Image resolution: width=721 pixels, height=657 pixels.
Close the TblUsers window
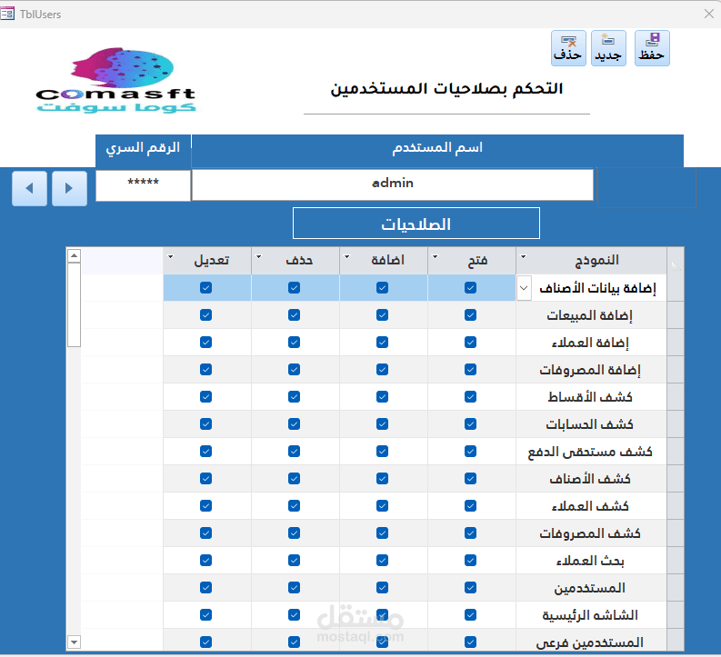tap(709, 14)
